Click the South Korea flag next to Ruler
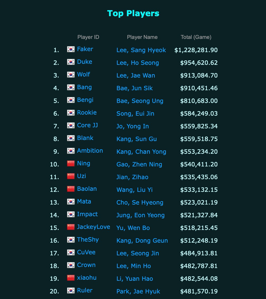The width and height of the screenshot is (266, 299). tap(71, 291)
